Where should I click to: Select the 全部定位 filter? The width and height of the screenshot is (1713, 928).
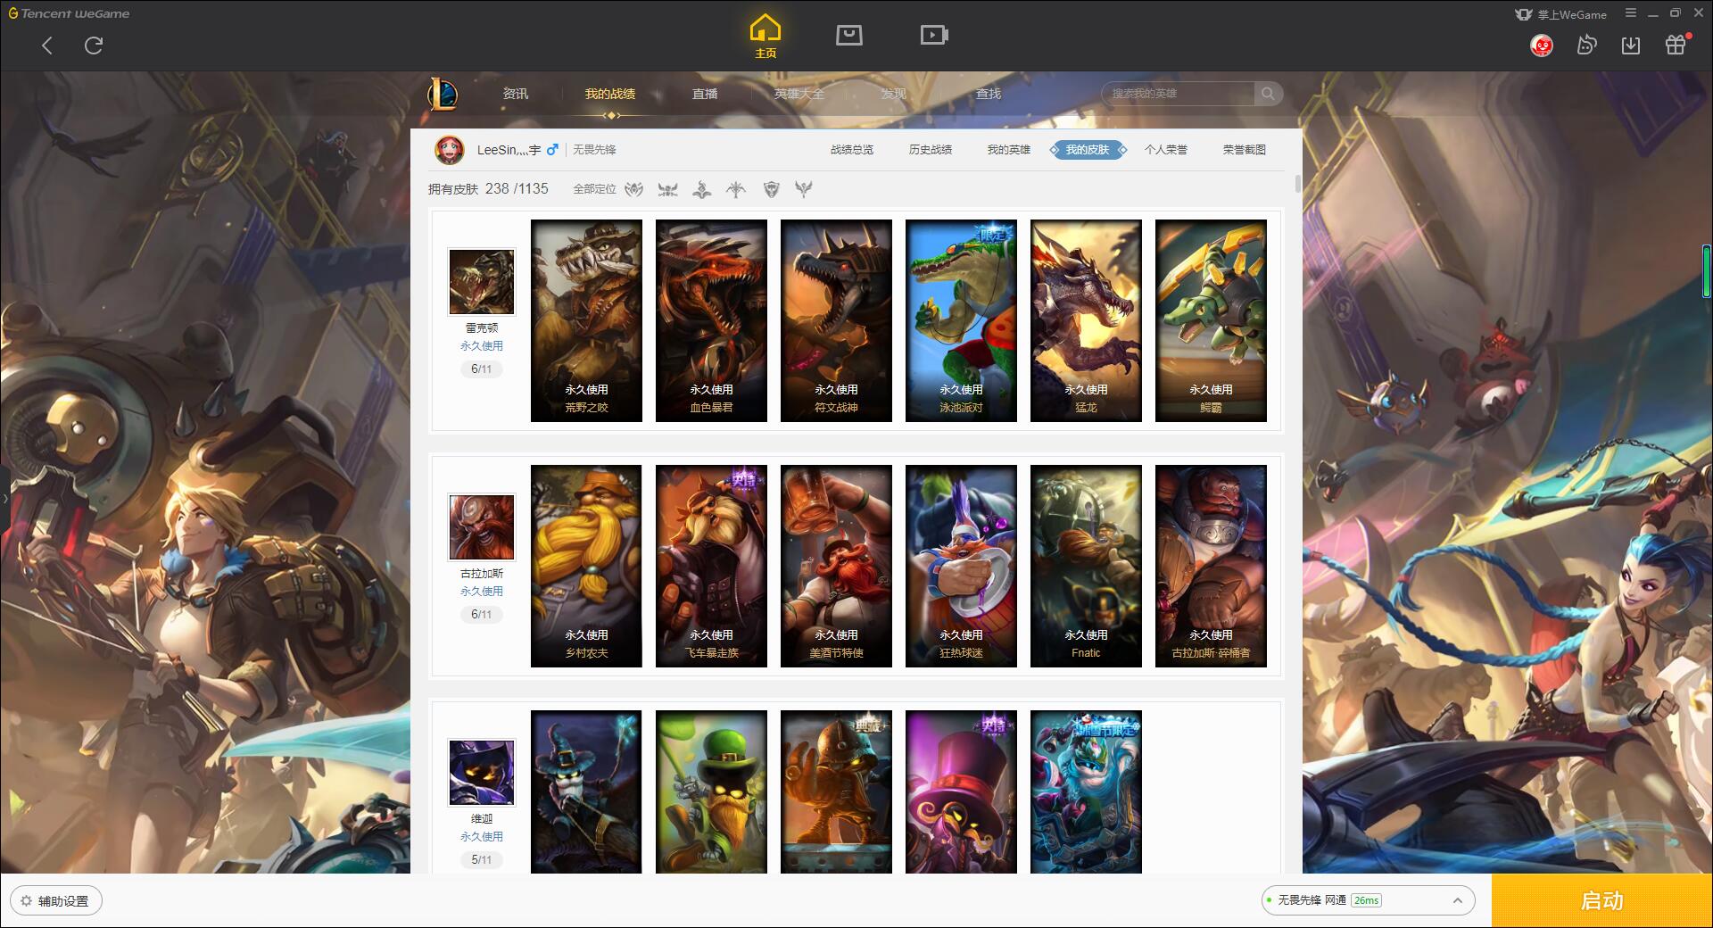[594, 189]
